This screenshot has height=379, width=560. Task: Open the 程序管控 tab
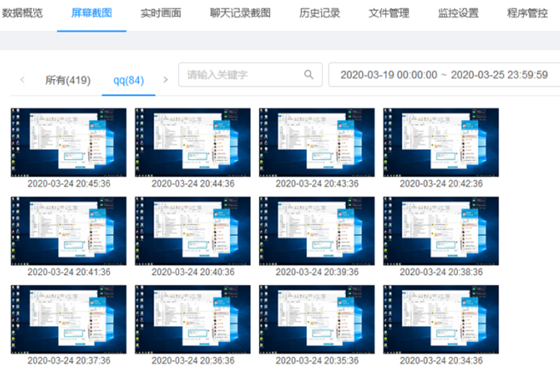[x=527, y=14]
